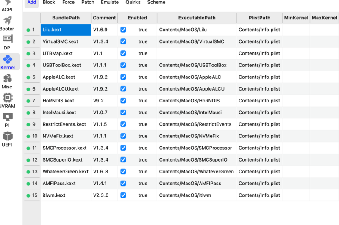Uncheck Enabled for IntelMausi.kext
The height and width of the screenshot is (225, 339).
123,112
